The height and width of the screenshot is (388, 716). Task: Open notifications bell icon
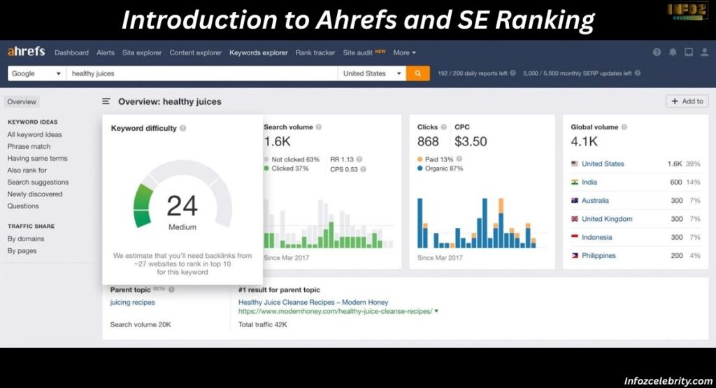click(x=673, y=52)
